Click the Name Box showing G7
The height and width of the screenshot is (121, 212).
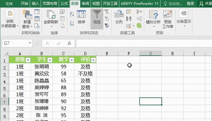(x=15, y=43)
